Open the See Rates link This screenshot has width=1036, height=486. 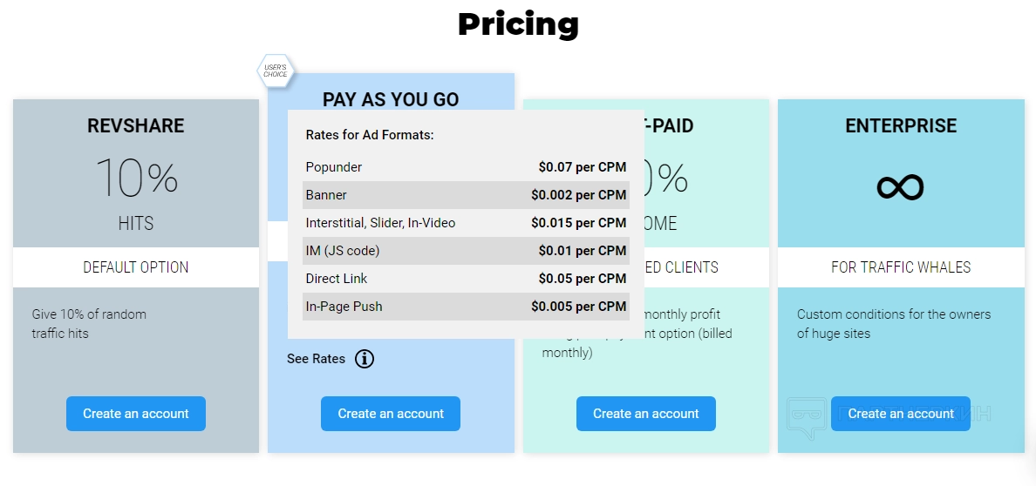pyautogui.click(x=316, y=359)
